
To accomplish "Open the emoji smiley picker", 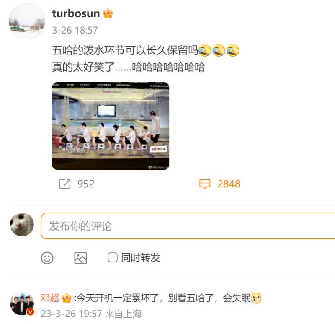I will pos(47,258).
